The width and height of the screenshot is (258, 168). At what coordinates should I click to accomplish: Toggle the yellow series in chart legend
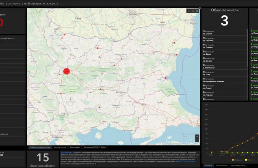[245, 160]
